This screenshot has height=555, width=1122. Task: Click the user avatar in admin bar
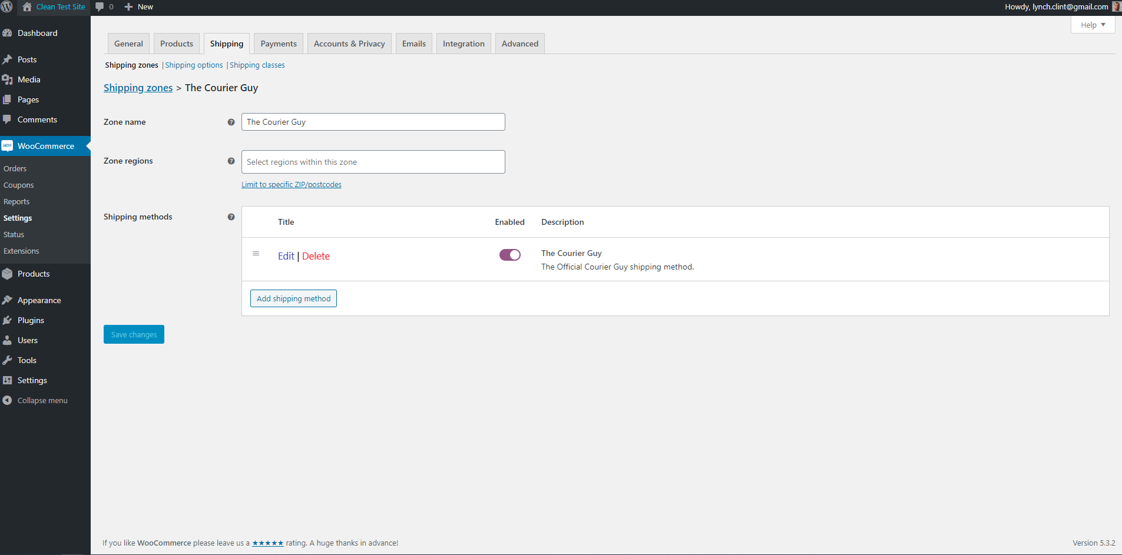1116,7
